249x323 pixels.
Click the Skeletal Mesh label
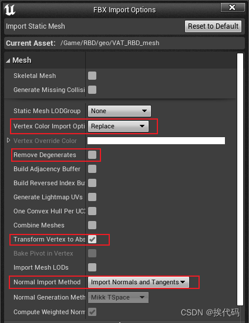(35, 76)
